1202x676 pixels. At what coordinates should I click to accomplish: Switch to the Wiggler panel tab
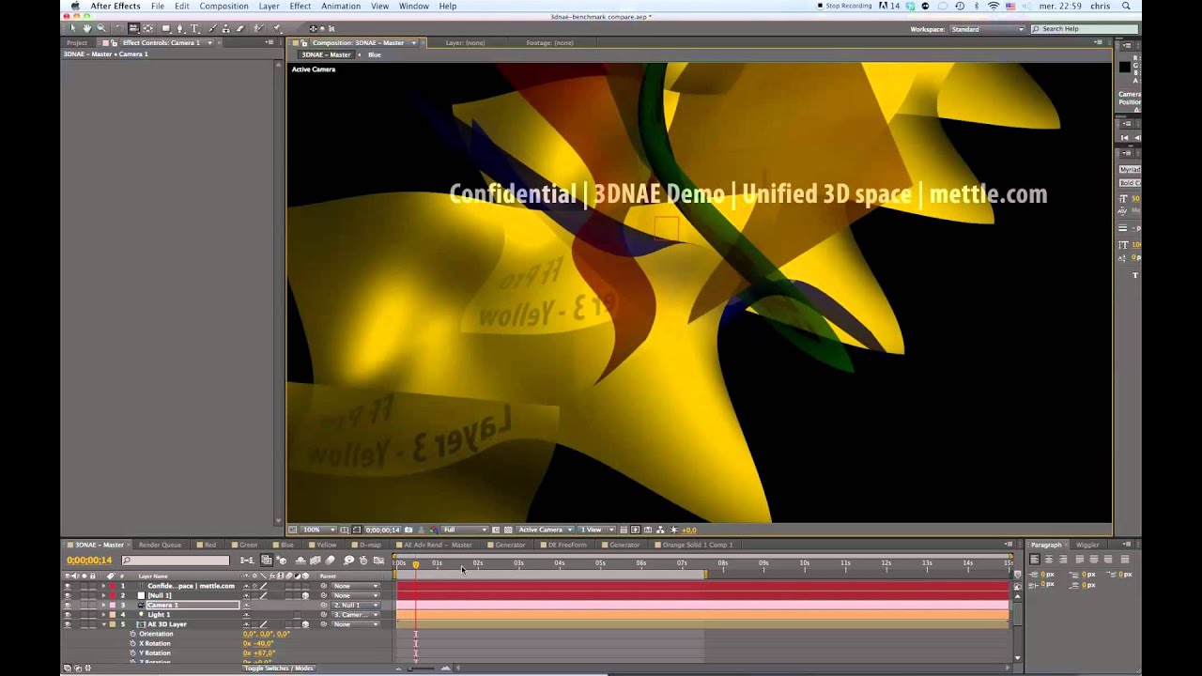1087,545
